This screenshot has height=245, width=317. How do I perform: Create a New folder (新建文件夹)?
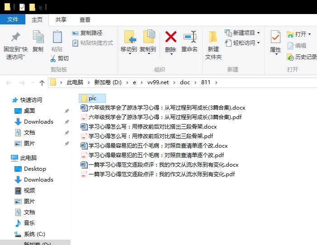(x=213, y=45)
